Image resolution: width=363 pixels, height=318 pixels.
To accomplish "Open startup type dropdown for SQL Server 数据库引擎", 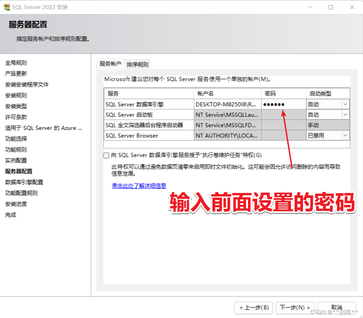I will (345, 104).
